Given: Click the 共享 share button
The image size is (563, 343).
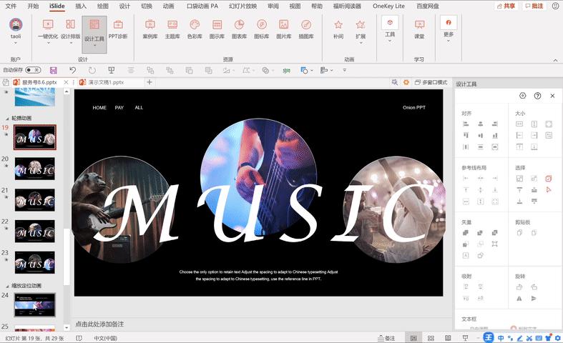Looking at the screenshot, I should pyautogui.click(x=505, y=6).
